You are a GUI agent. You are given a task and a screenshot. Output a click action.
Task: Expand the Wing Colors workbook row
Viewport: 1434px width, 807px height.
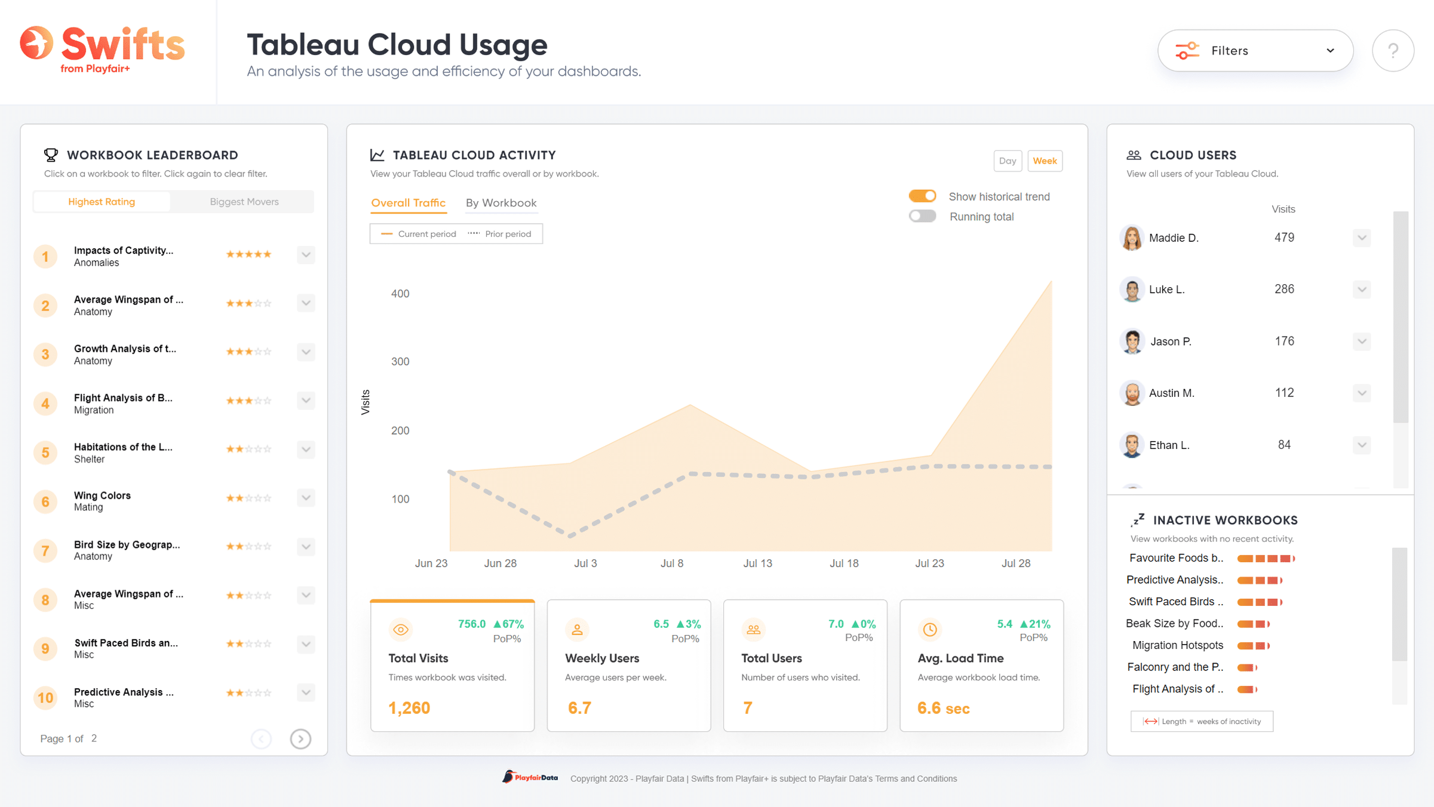[306, 498]
